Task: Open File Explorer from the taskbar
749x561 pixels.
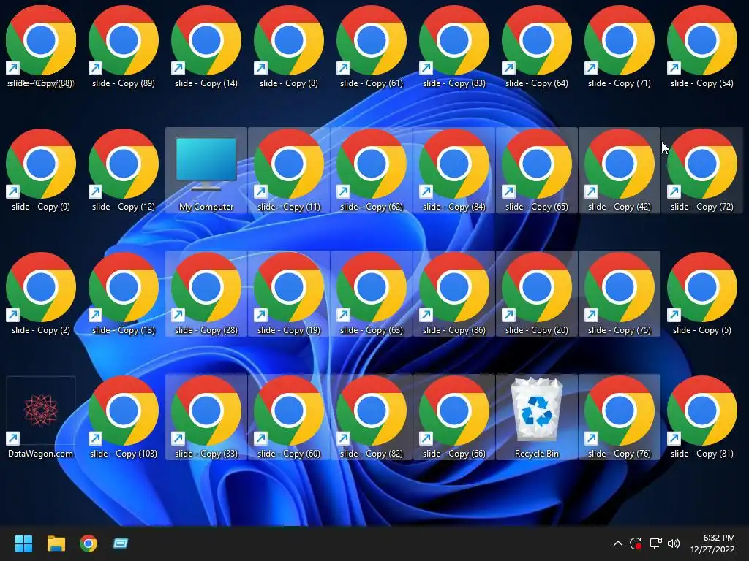Action: pyautogui.click(x=56, y=543)
